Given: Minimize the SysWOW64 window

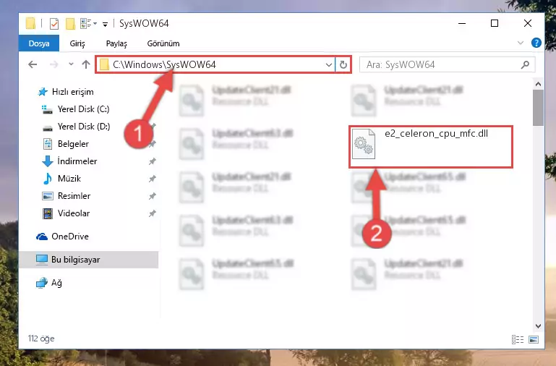Looking at the screenshot, I should (x=462, y=23).
